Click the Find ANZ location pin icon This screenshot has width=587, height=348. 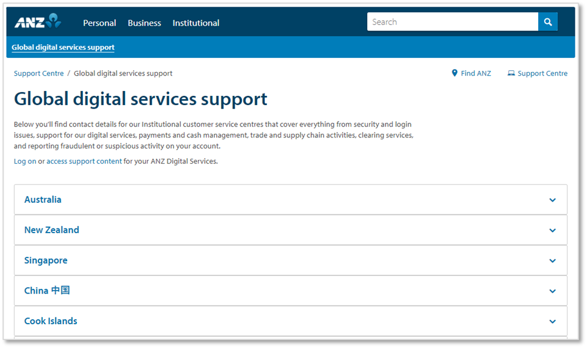(x=454, y=73)
